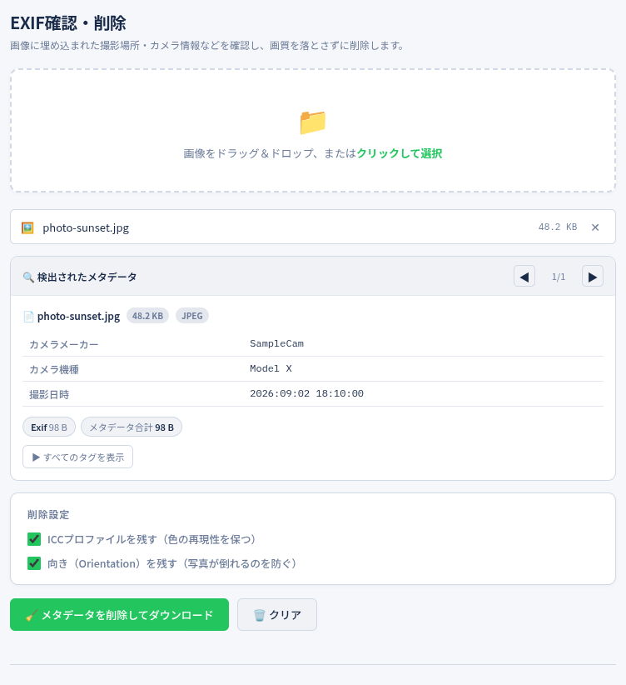Expand すべてのタグを表示 disclosure

pos(77,457)
